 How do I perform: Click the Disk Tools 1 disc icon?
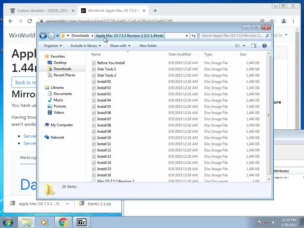(x=94, y=69)
